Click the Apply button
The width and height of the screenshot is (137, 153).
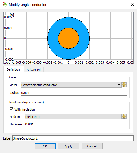(68, 146)
